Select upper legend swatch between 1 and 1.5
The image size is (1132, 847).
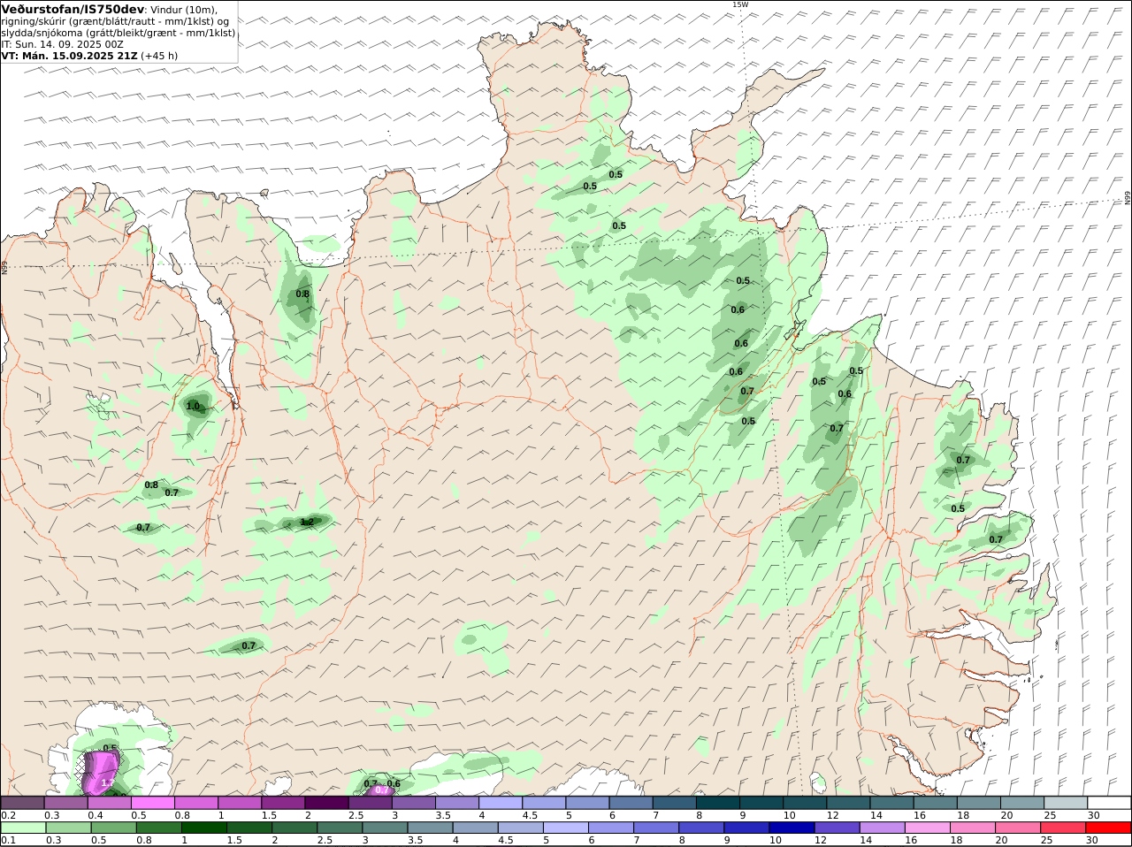[x=239, y=803]
